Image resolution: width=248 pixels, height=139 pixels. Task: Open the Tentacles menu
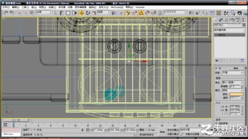tap(140, 7)
